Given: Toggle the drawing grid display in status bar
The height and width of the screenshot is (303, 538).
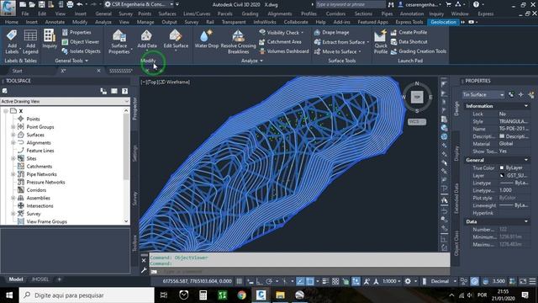Looking at the screenshot, I should [x=239, y=281].
